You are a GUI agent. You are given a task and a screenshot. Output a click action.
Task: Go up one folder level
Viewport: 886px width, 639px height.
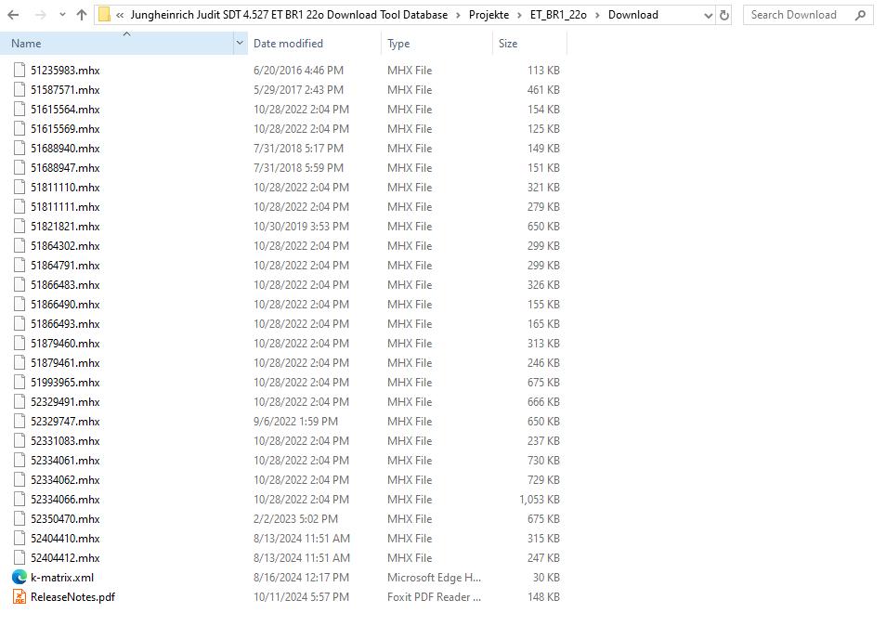click(x=82, y=15)
